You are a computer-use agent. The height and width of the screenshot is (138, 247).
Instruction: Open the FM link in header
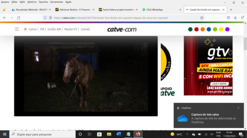42,29
